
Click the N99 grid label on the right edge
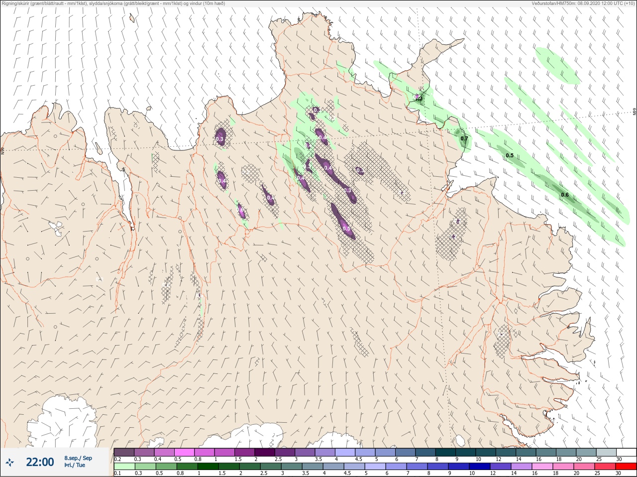635,112
